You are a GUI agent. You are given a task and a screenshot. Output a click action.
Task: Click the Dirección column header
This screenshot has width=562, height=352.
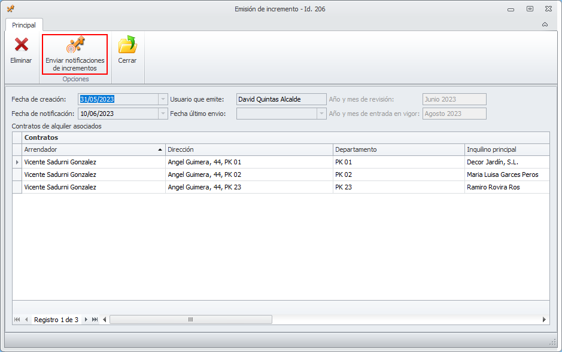(249, 149)
